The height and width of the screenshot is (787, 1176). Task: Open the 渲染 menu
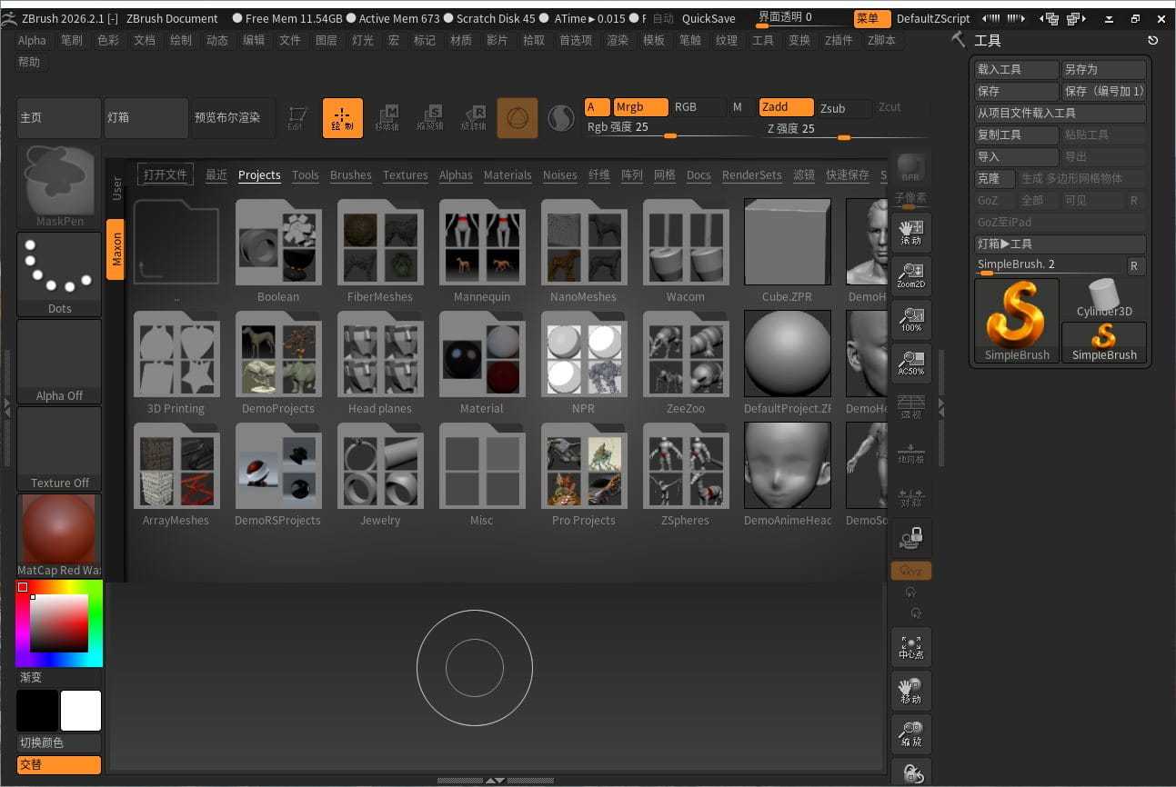[618, 40]
